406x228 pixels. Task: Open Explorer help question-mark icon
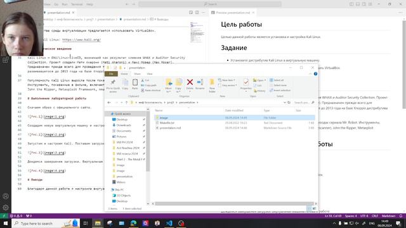(315, 74)
